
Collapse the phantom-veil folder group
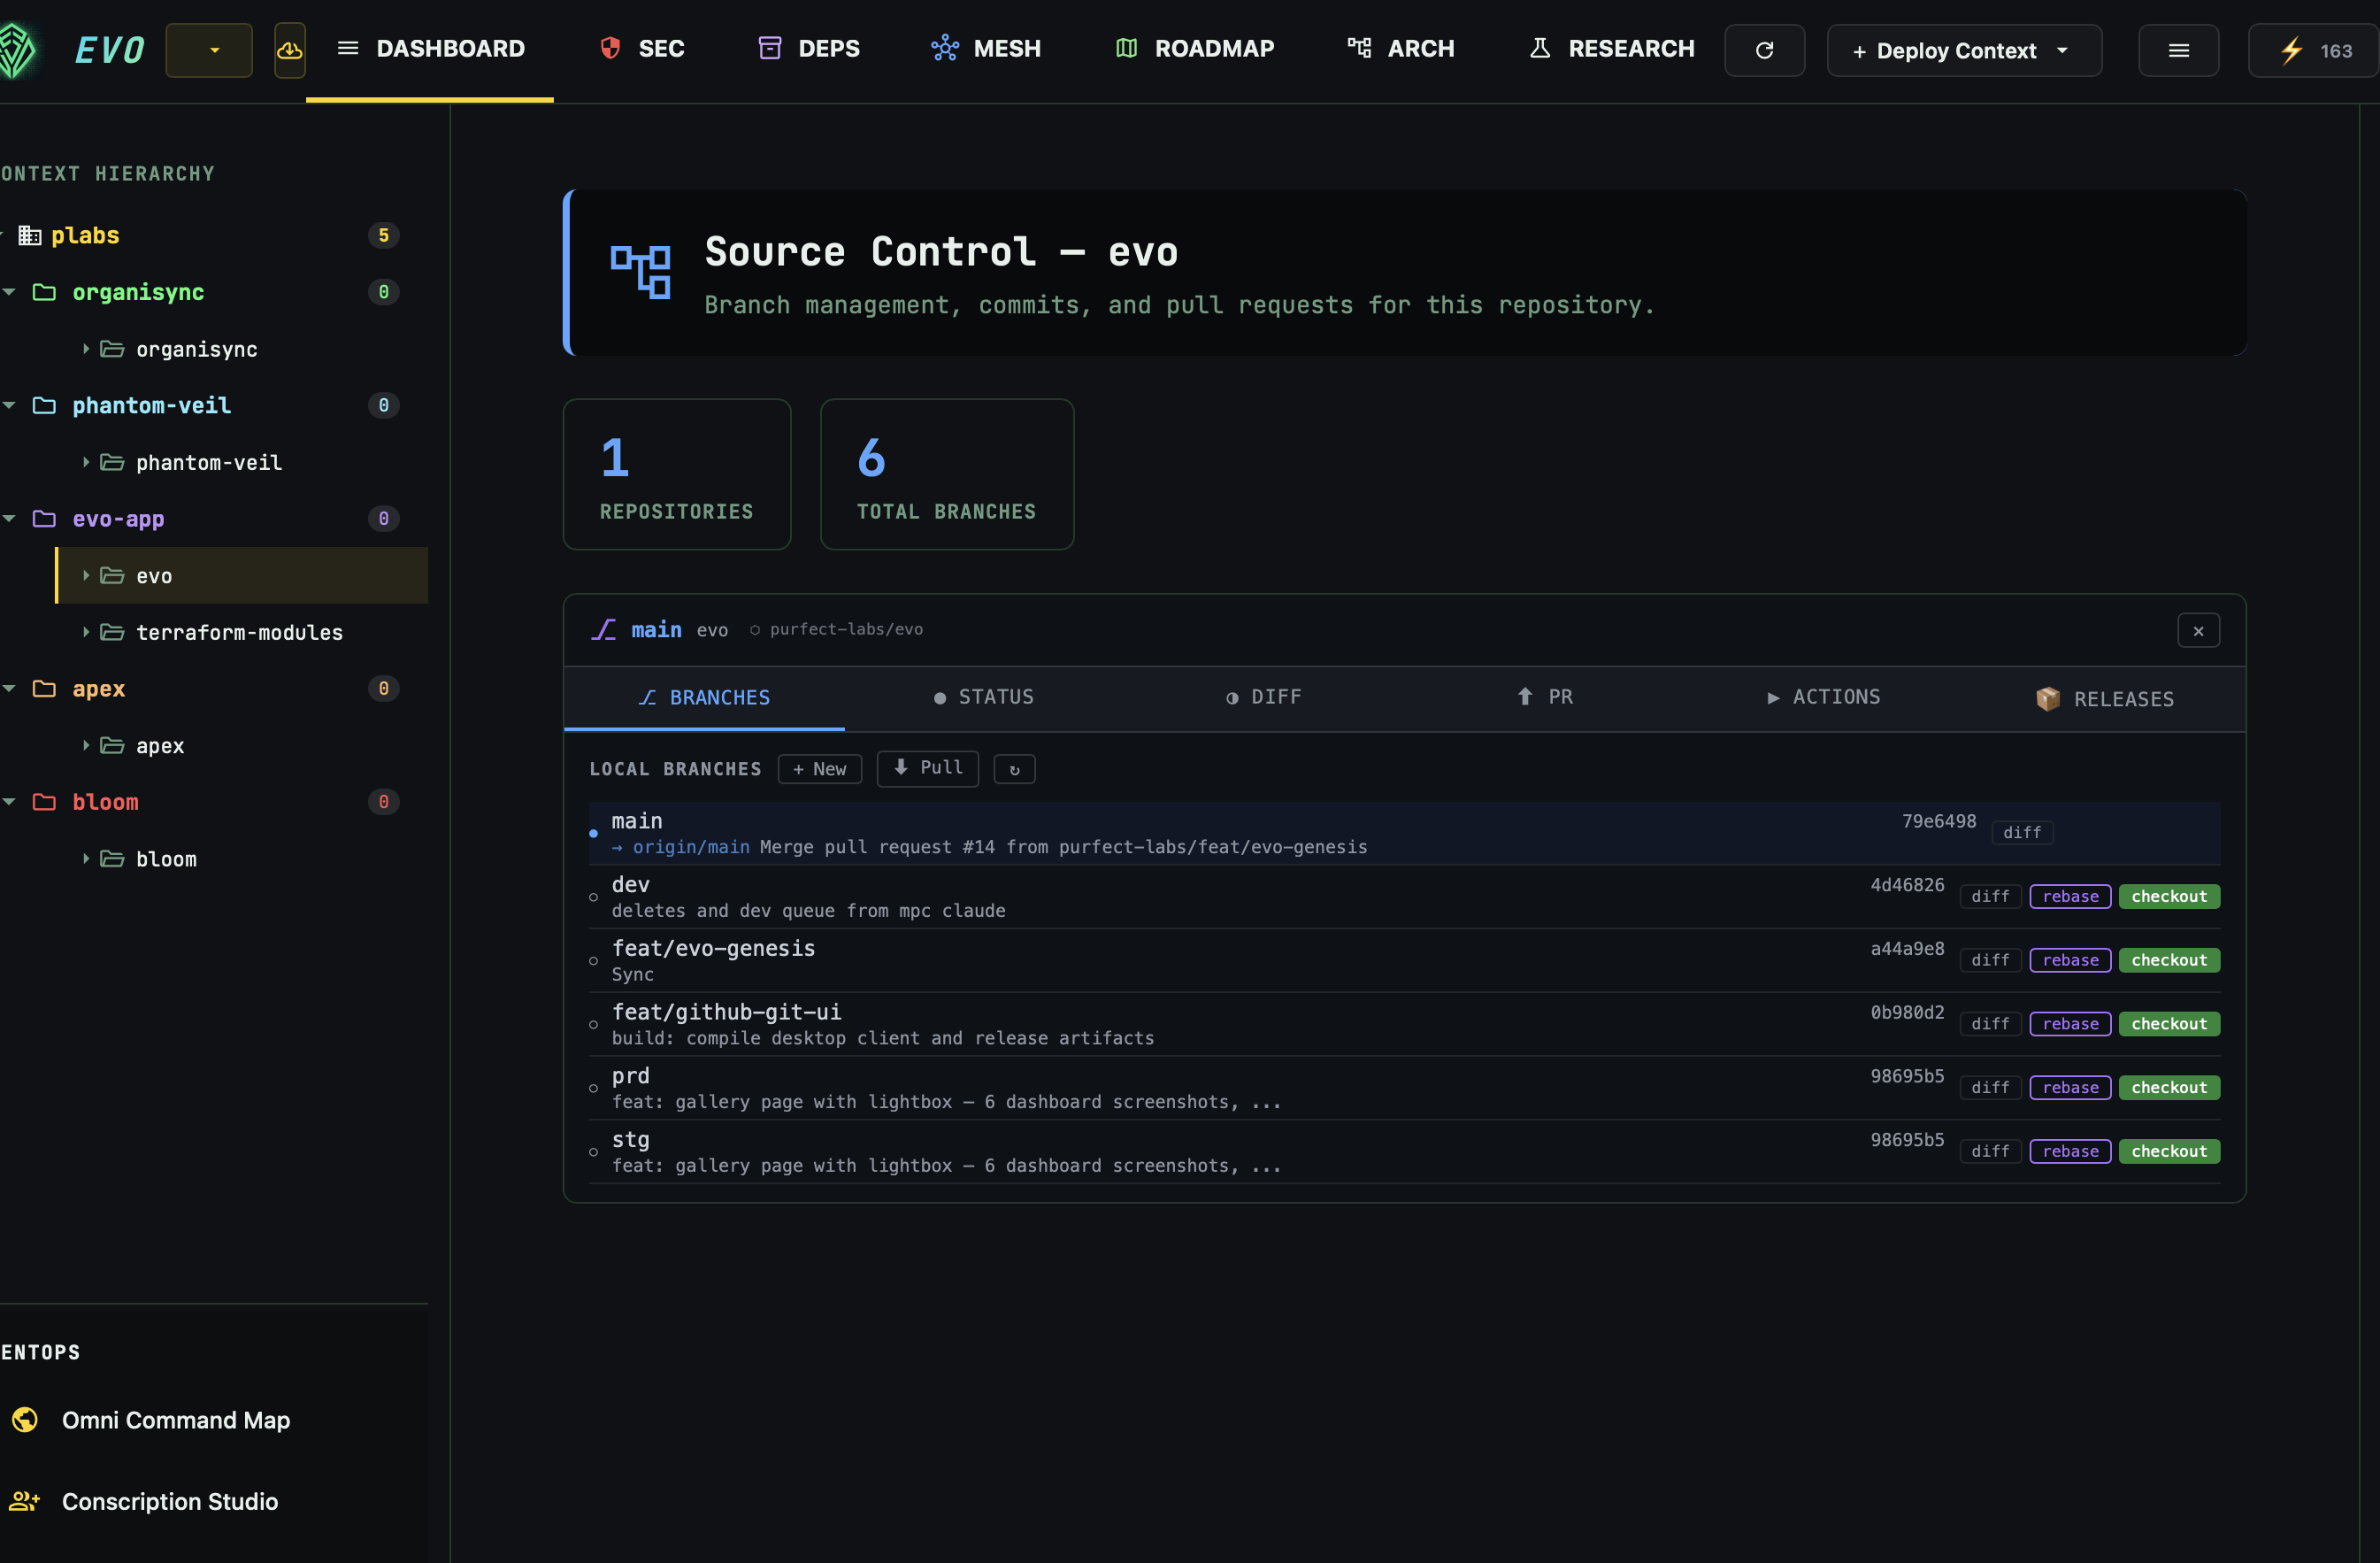[9, 405]
